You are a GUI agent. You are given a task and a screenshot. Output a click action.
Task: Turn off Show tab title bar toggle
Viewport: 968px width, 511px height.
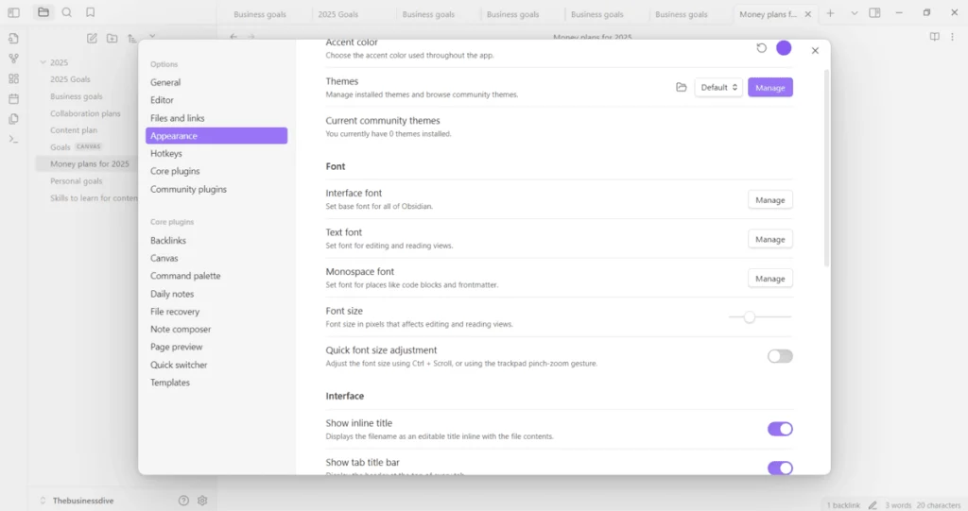(x=779, y=468)
